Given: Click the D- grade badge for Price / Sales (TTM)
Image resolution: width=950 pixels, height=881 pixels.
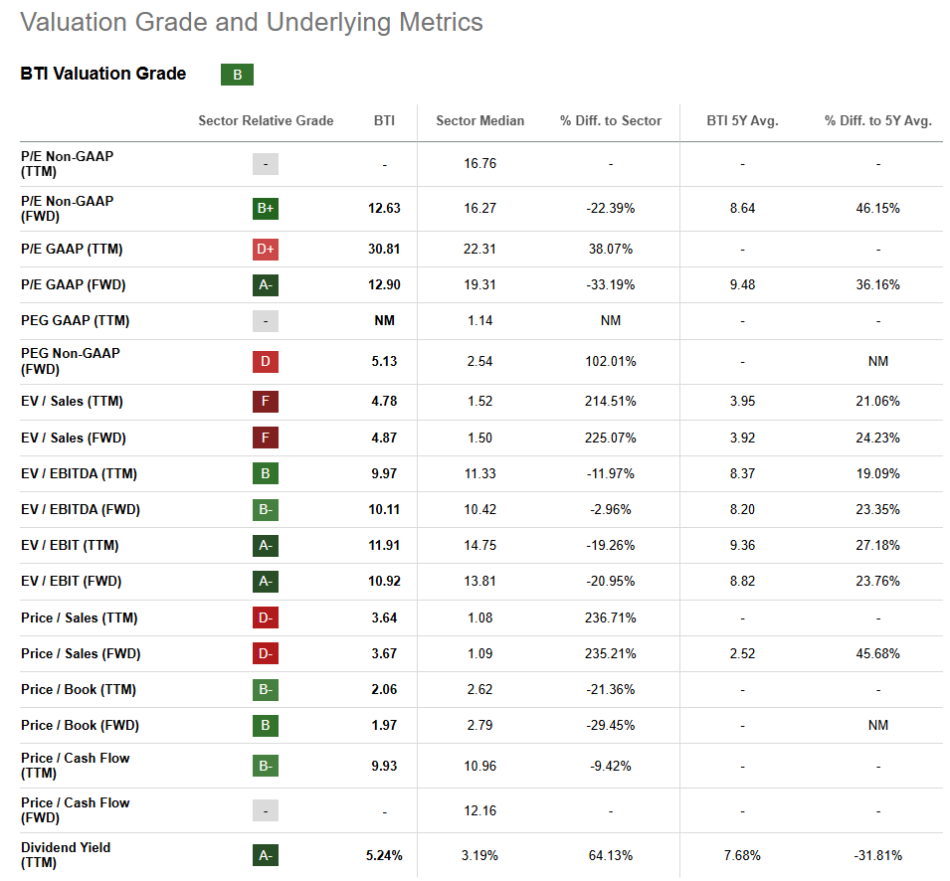Looking at the screenshot, I should (266, 617).
